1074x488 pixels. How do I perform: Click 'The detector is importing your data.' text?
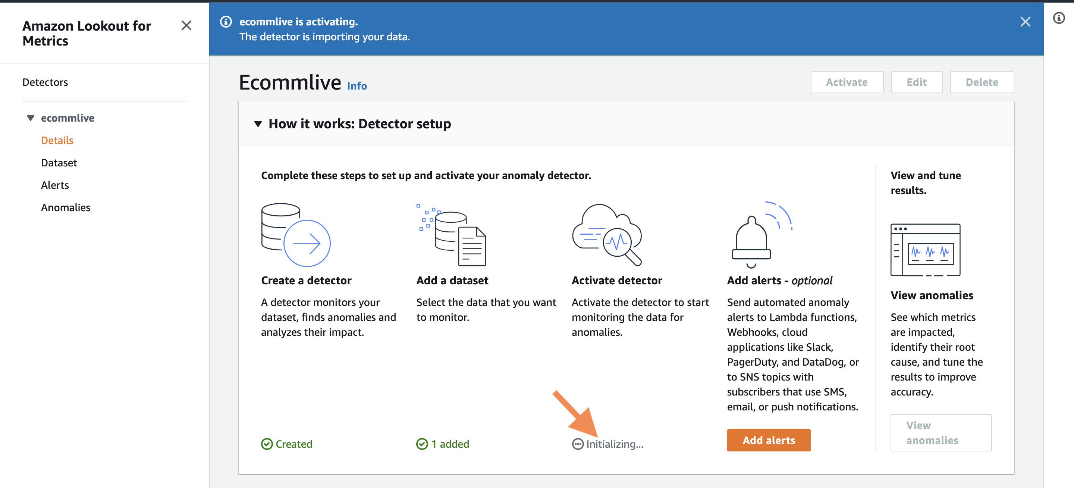324,37
